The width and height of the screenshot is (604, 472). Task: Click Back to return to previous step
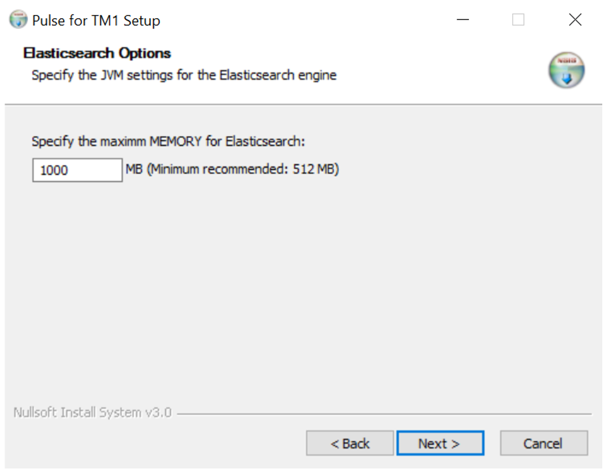350,443
